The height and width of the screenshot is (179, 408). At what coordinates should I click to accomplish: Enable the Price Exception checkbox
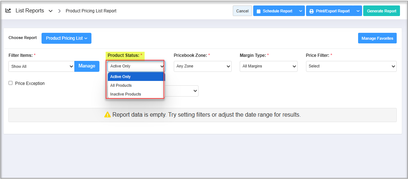coord(11,83)
